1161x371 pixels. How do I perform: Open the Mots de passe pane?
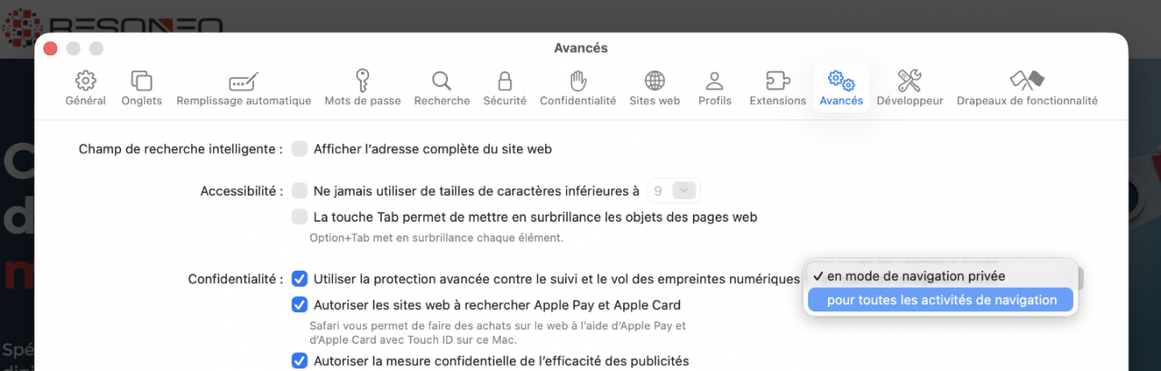pyautogui.click(x=363, y=89)
